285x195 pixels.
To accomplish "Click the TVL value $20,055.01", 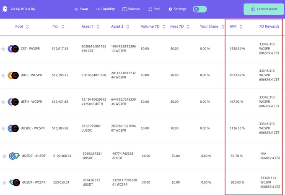I will (61, 182).
